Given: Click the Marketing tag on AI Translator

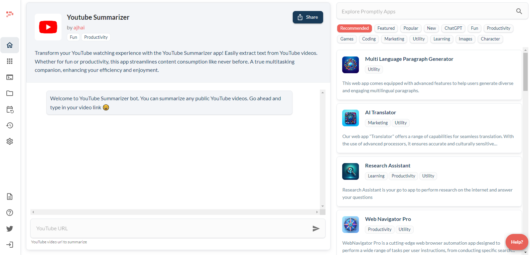Looking at the screenshot, I should (x=378, y=123).
